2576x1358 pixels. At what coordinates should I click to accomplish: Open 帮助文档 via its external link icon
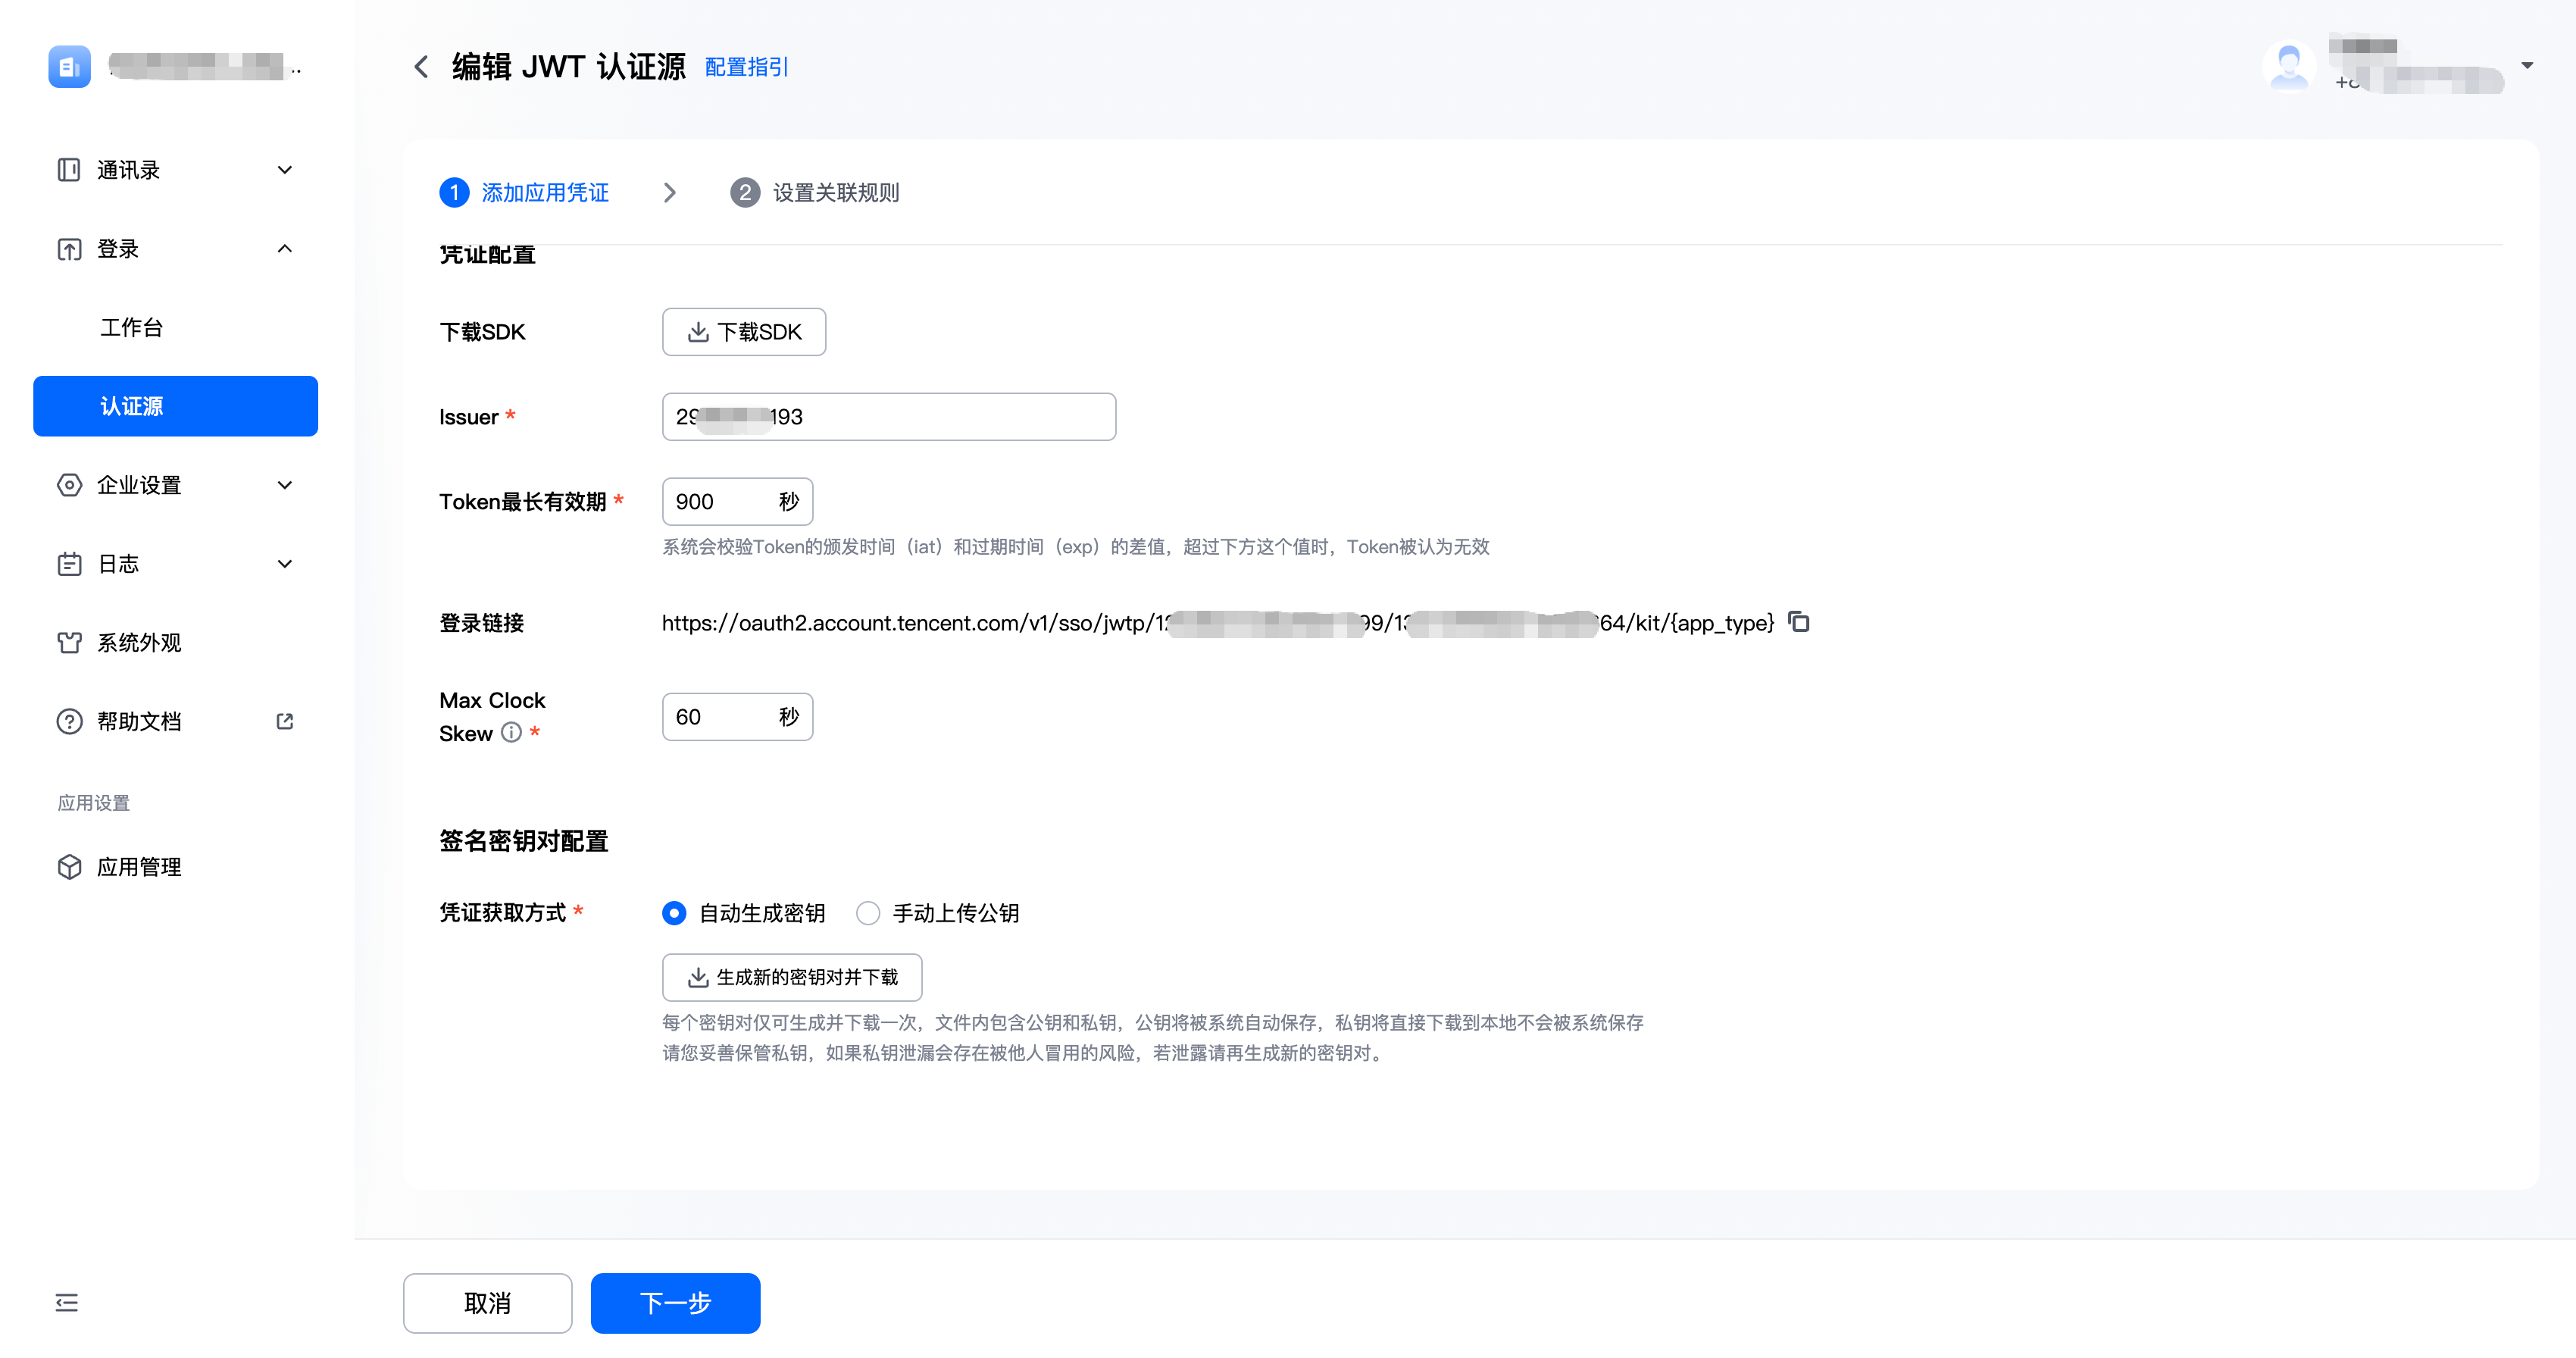[284, 721]
